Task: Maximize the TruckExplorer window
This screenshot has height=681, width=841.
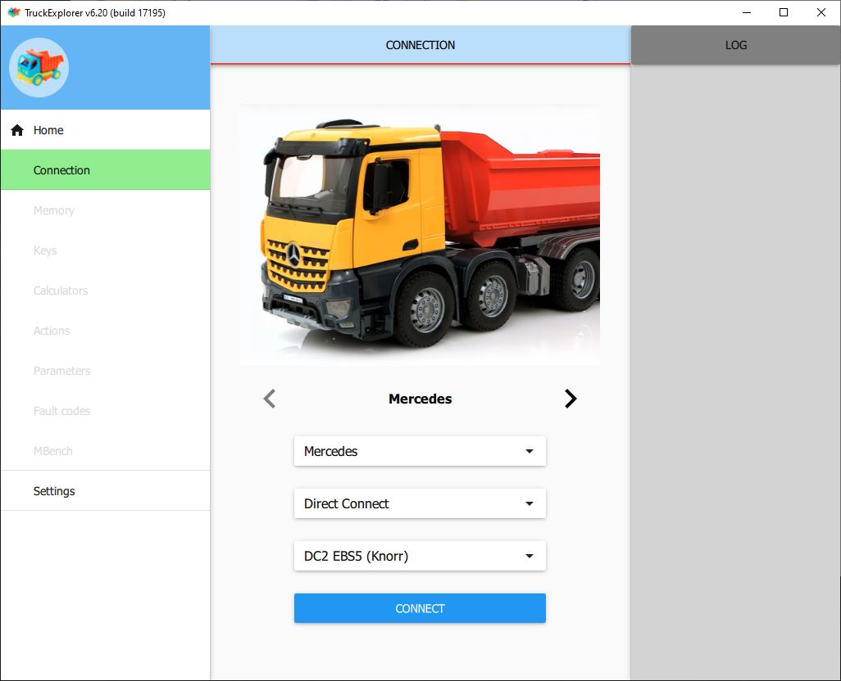Action: point(784,12)
